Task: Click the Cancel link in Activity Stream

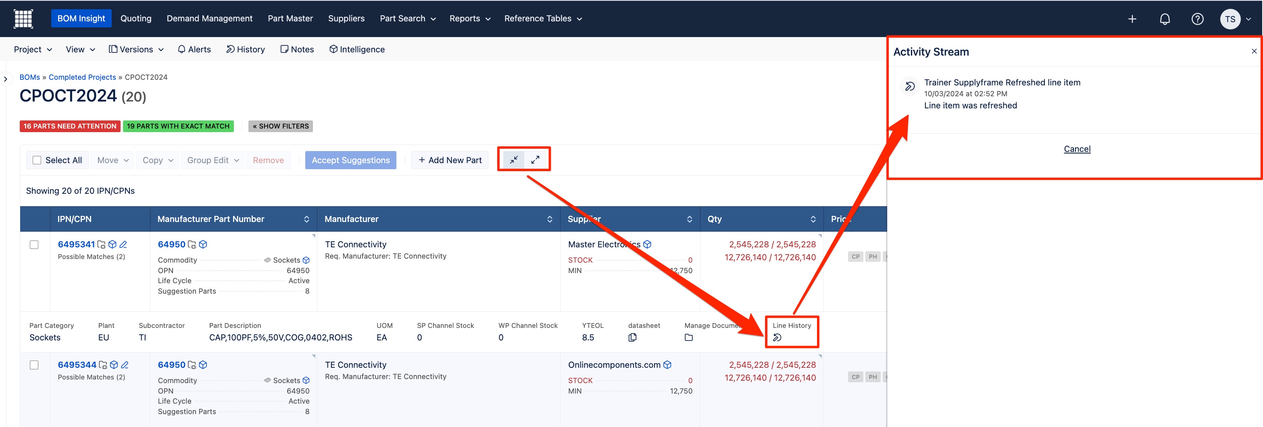Action: click(1077, 149)
